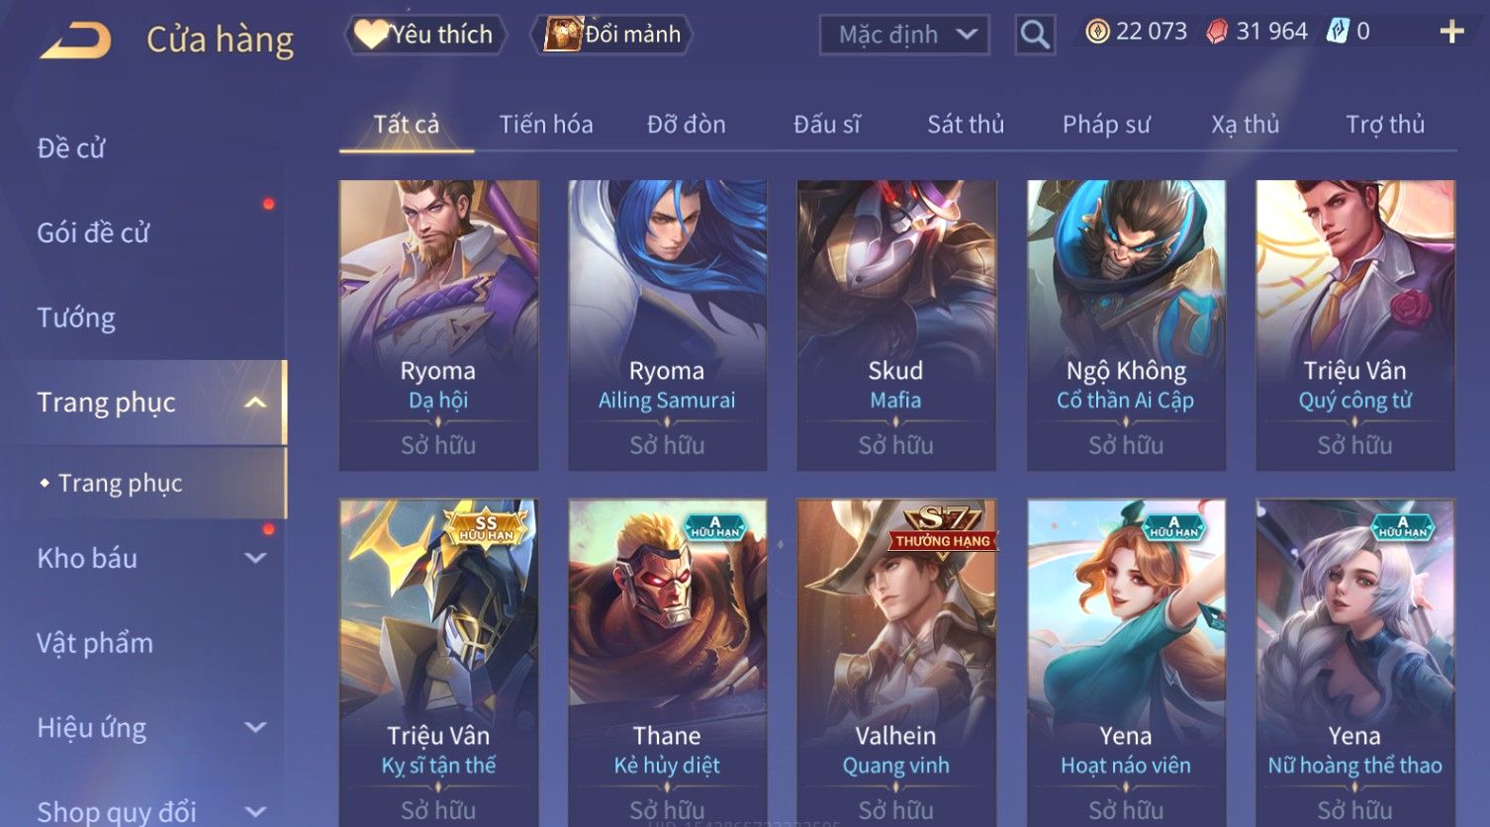Open Đổi mảnh chest exchange
This screenshot has width=1490, height=827.
[x=612, y=35]
